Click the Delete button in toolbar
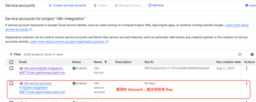The height and width of the screenshot is (102, 256). click(100, 5)
